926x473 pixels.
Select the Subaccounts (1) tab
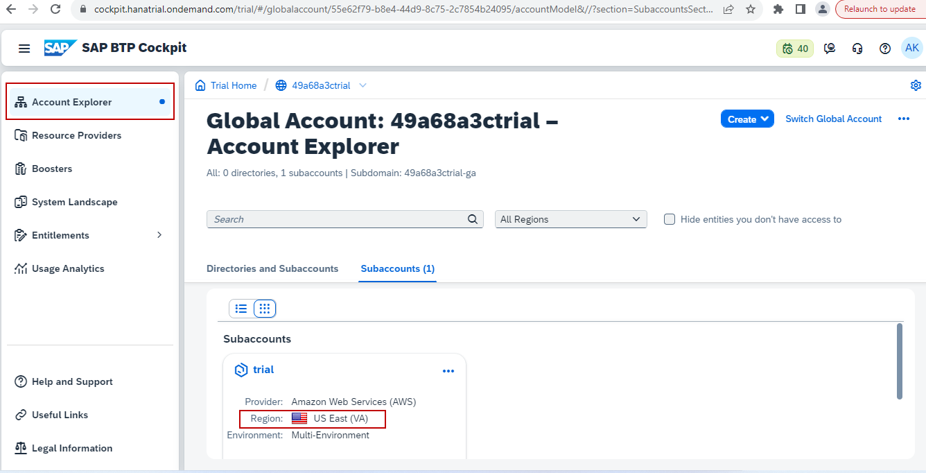tap(398, 268)
